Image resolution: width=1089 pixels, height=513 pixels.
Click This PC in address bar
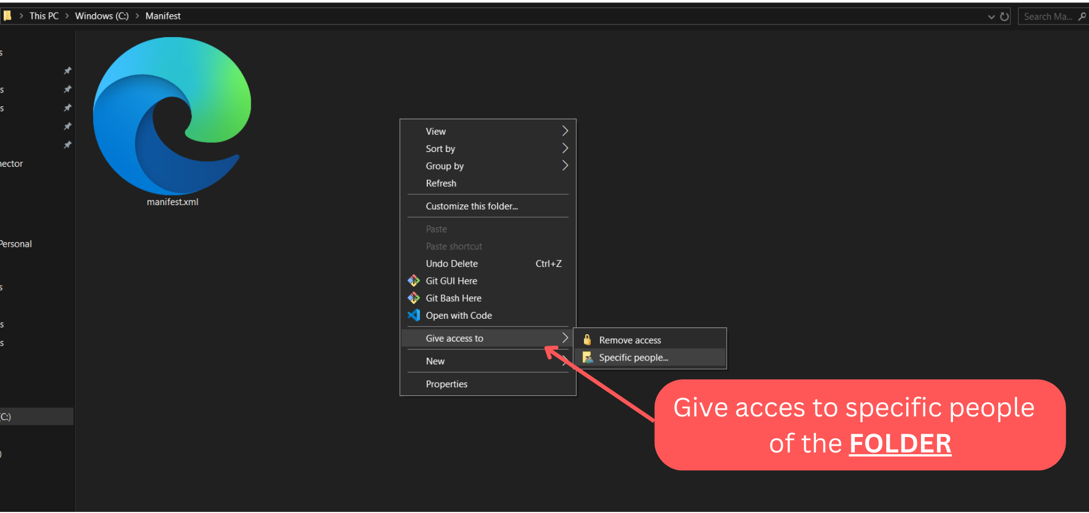click(44, 16)
